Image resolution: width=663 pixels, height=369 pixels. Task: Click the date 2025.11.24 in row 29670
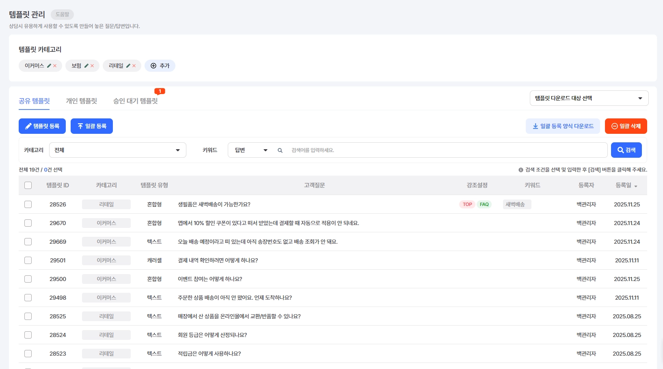627,223
